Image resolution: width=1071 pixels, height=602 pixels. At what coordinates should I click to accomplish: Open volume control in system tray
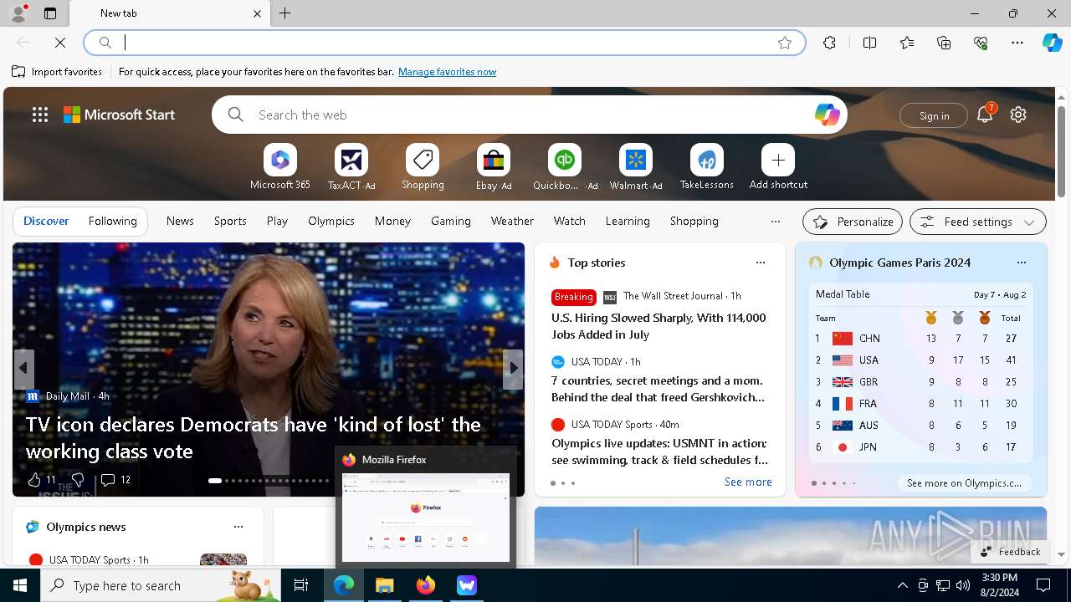coord(962,585)
